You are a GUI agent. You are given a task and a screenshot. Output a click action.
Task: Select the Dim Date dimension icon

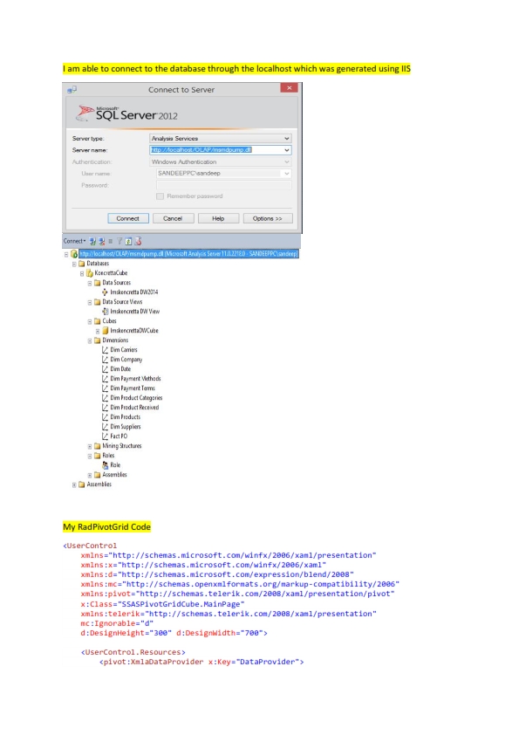105,369
